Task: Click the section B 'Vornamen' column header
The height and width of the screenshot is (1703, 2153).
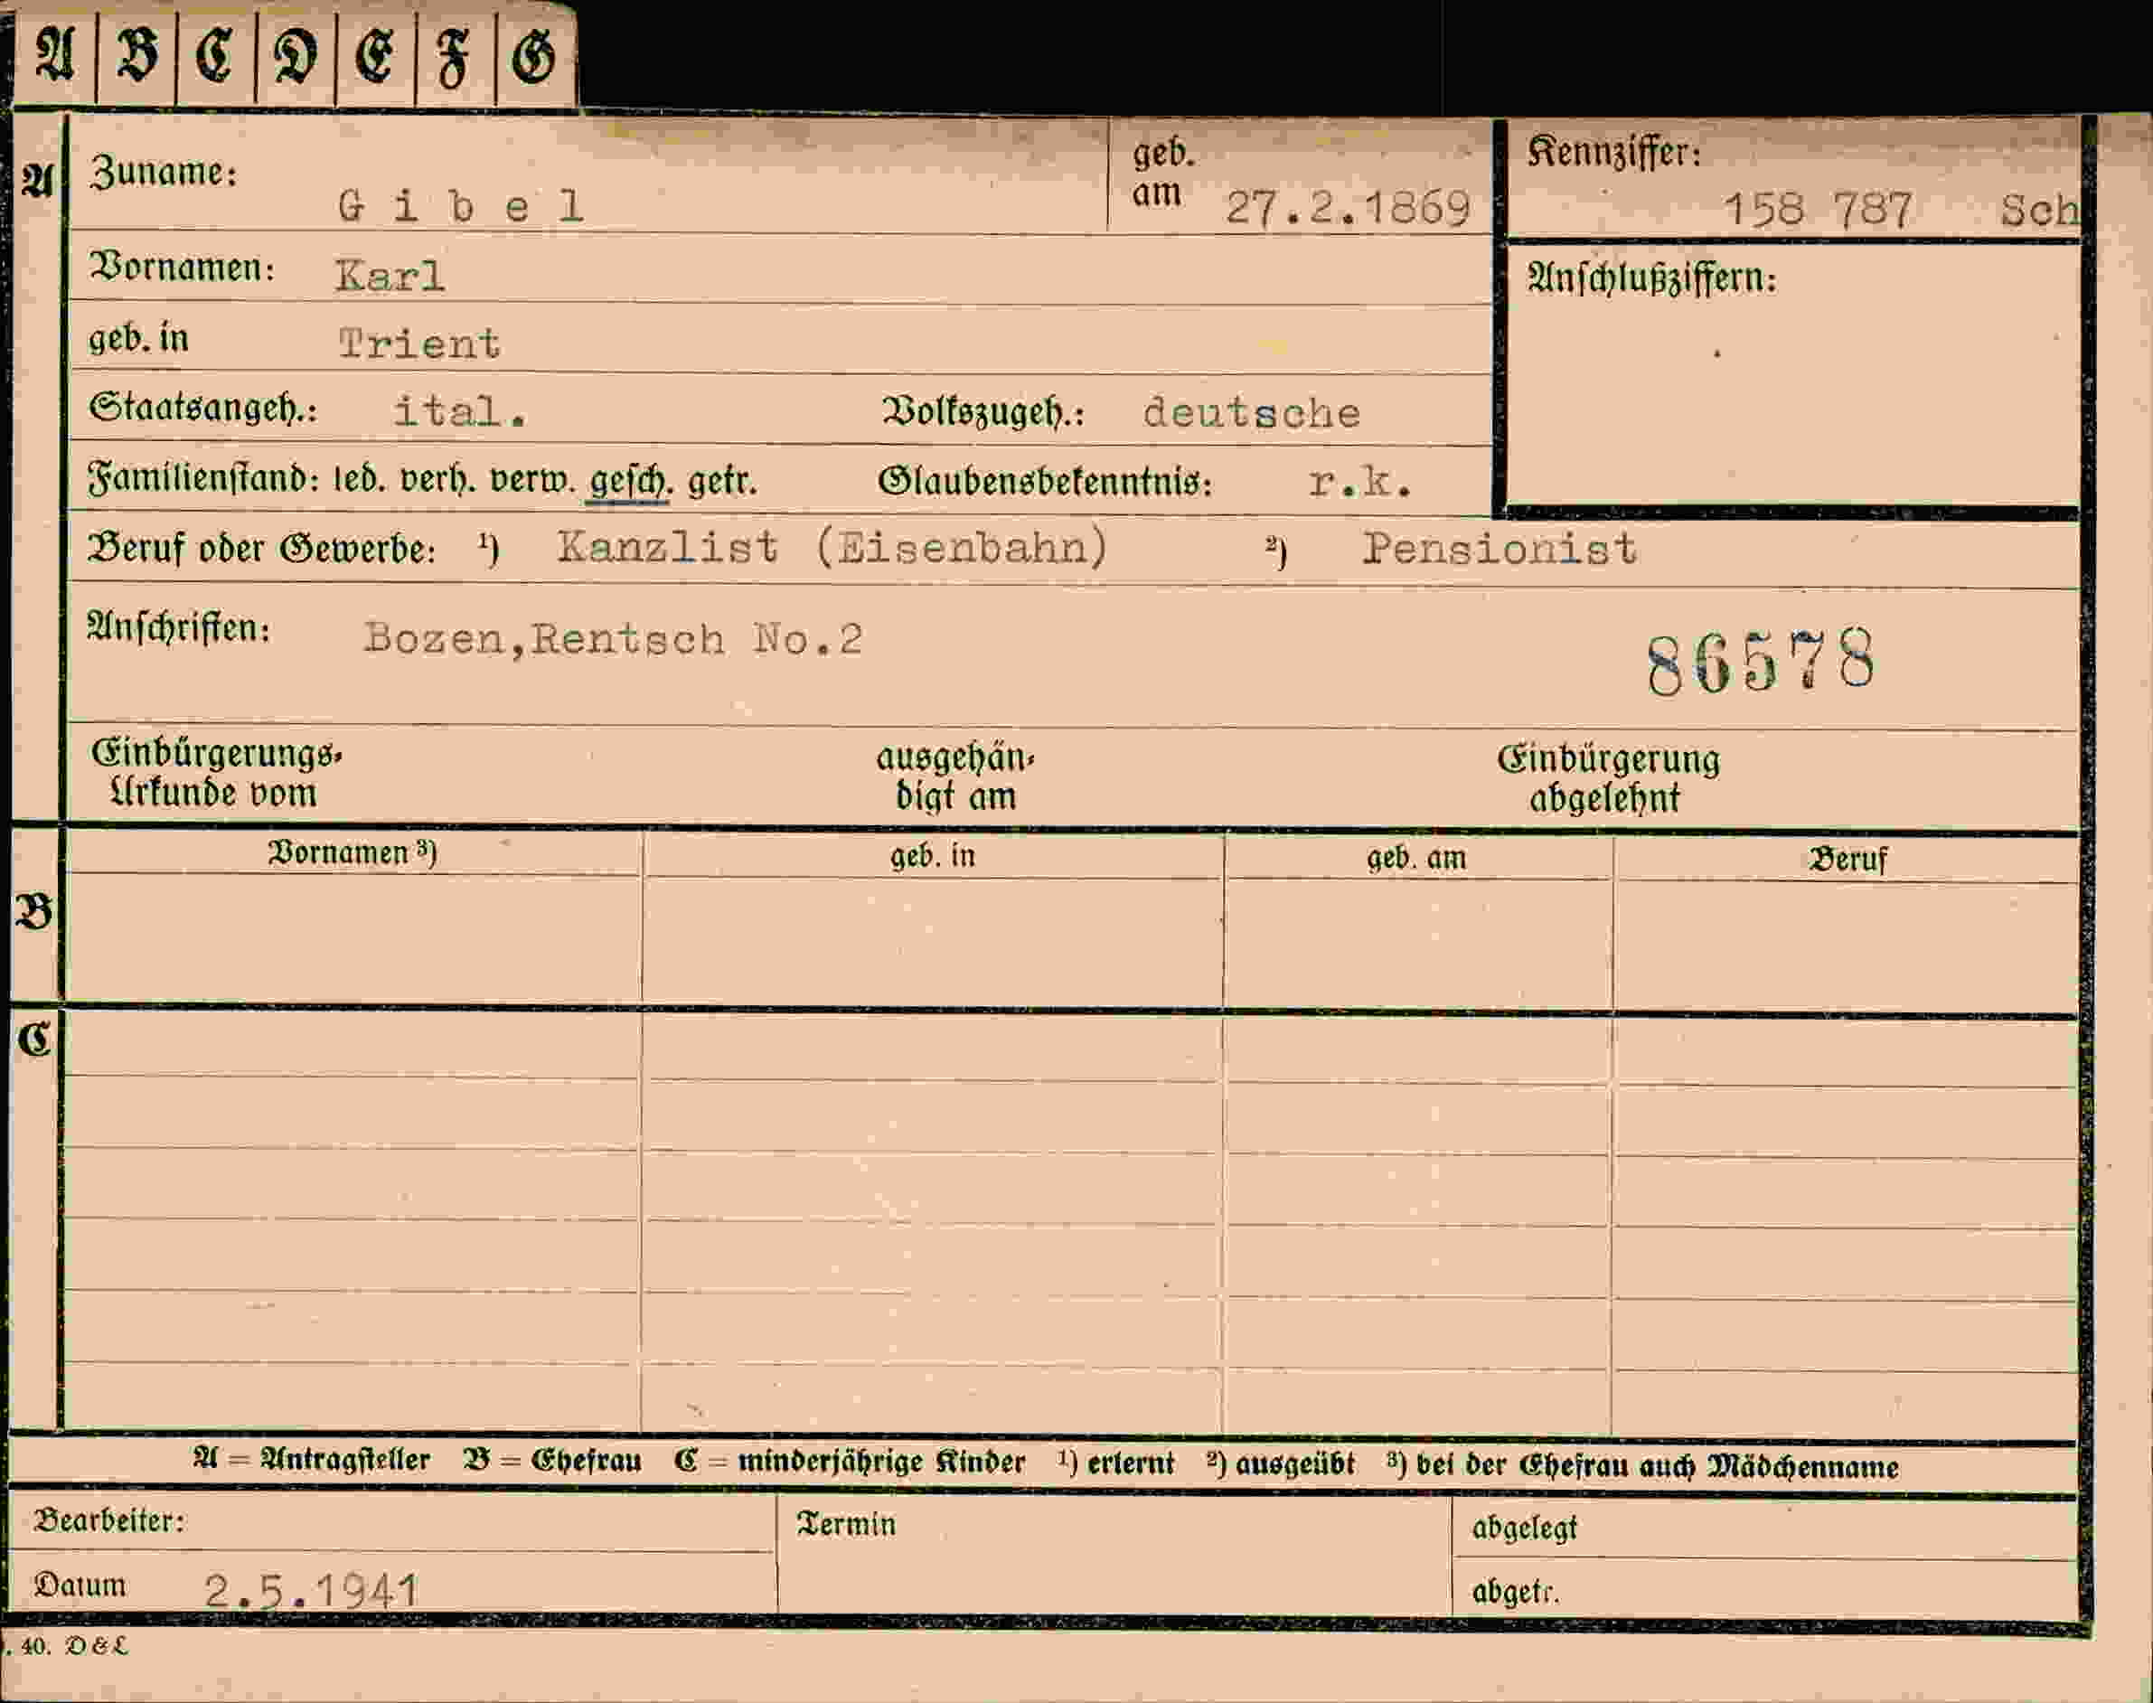Action: [x=353, y=852]
